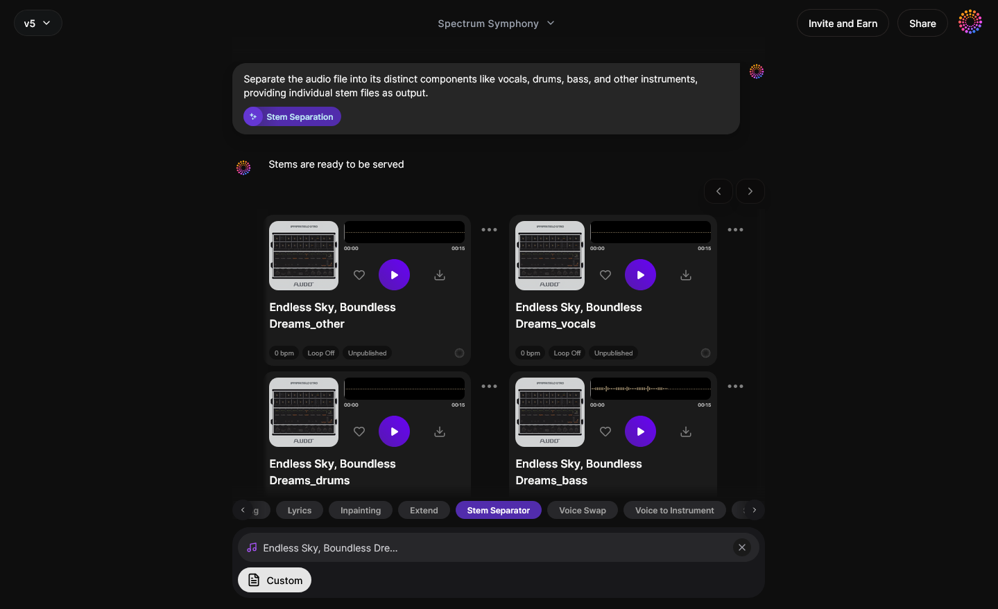Play the Dreams_vocals stem
Image resolution: width=998 pixels, height=609 pixels.
coord(640,275)
